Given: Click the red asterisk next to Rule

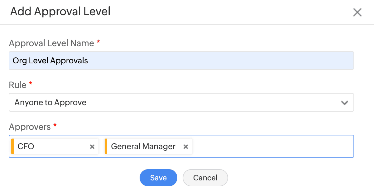Looking at the screenshot, I should (x=31, y=84).
